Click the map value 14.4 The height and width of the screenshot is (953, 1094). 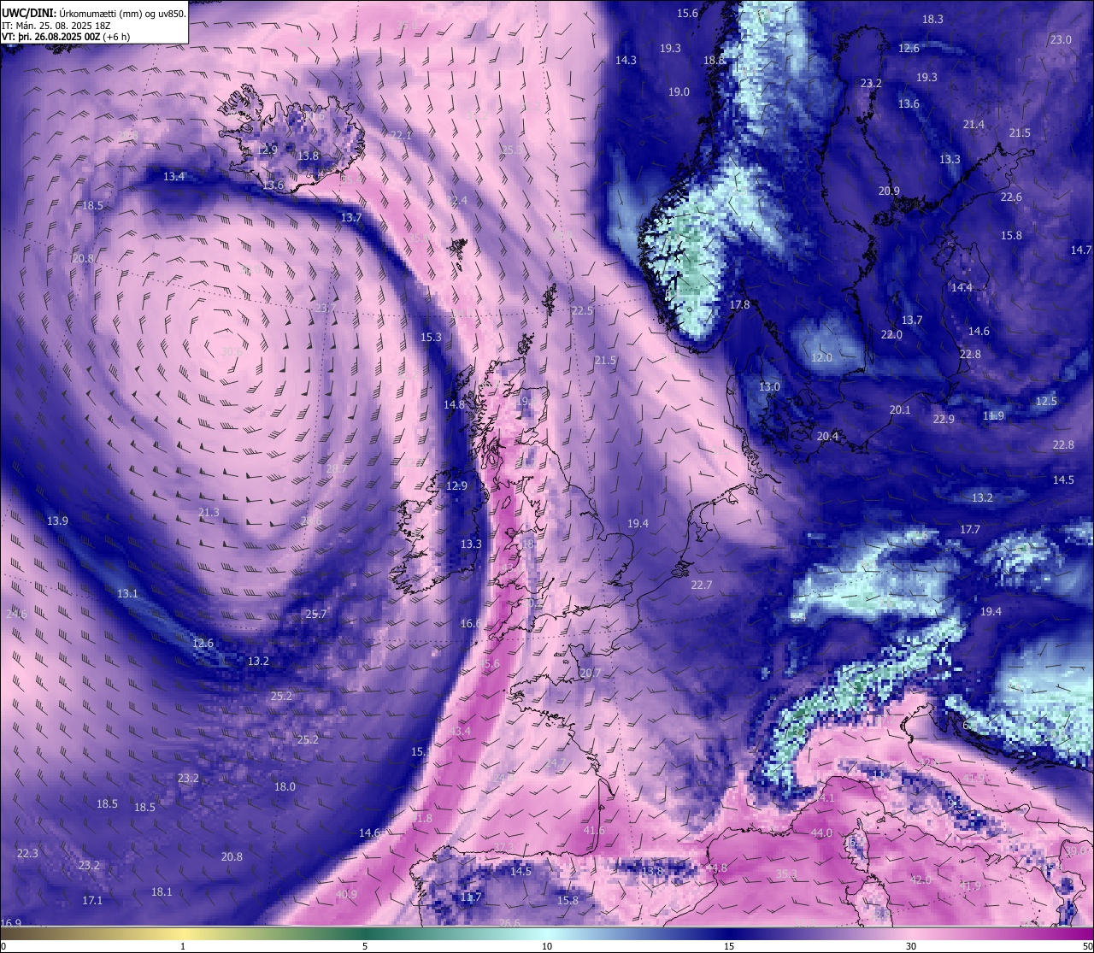962,287
